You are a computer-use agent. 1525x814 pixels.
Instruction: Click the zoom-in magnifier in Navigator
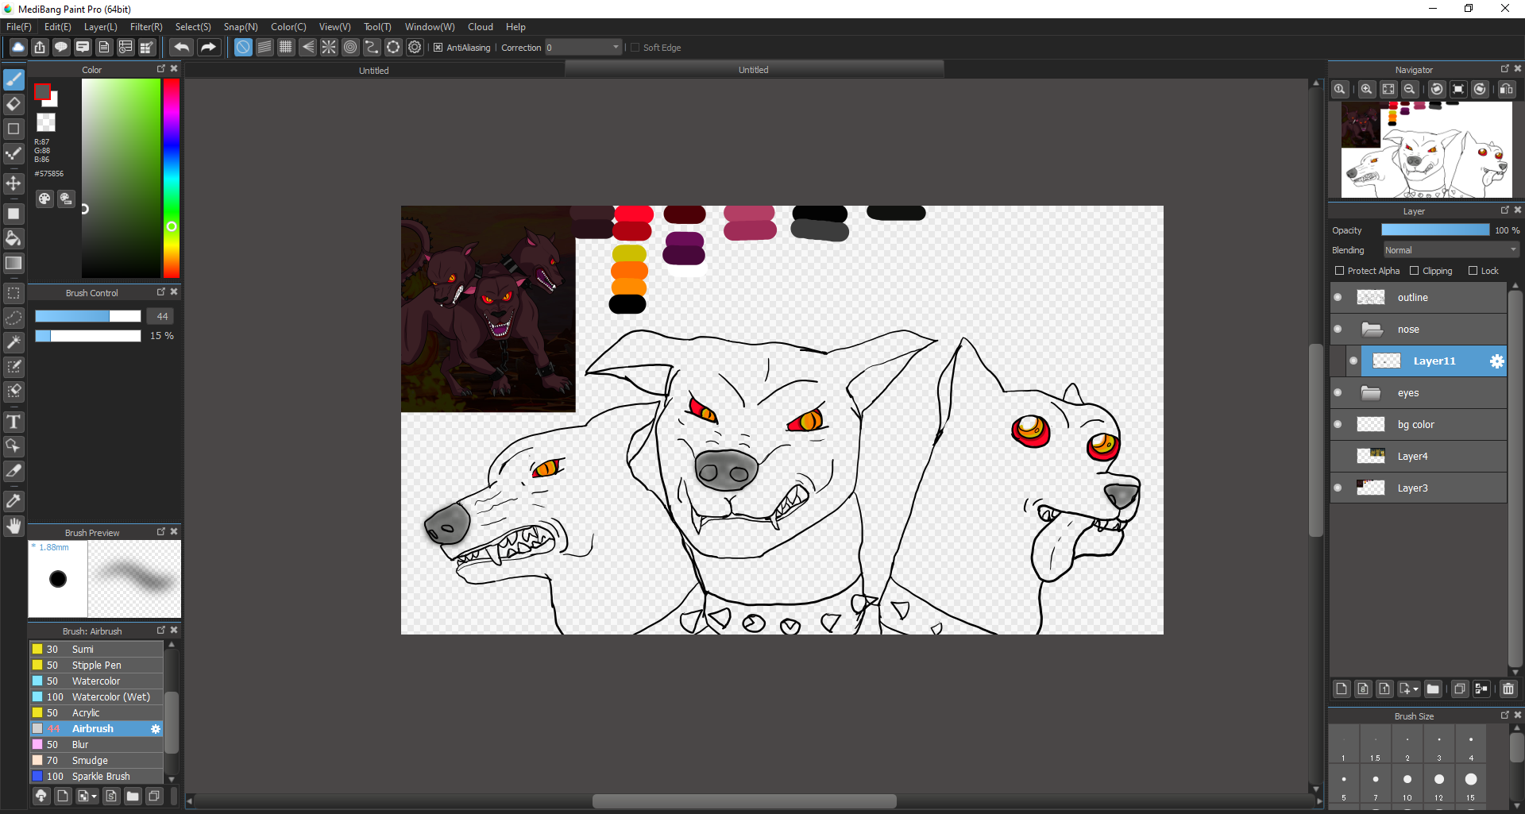click(x=1367, y=89)
